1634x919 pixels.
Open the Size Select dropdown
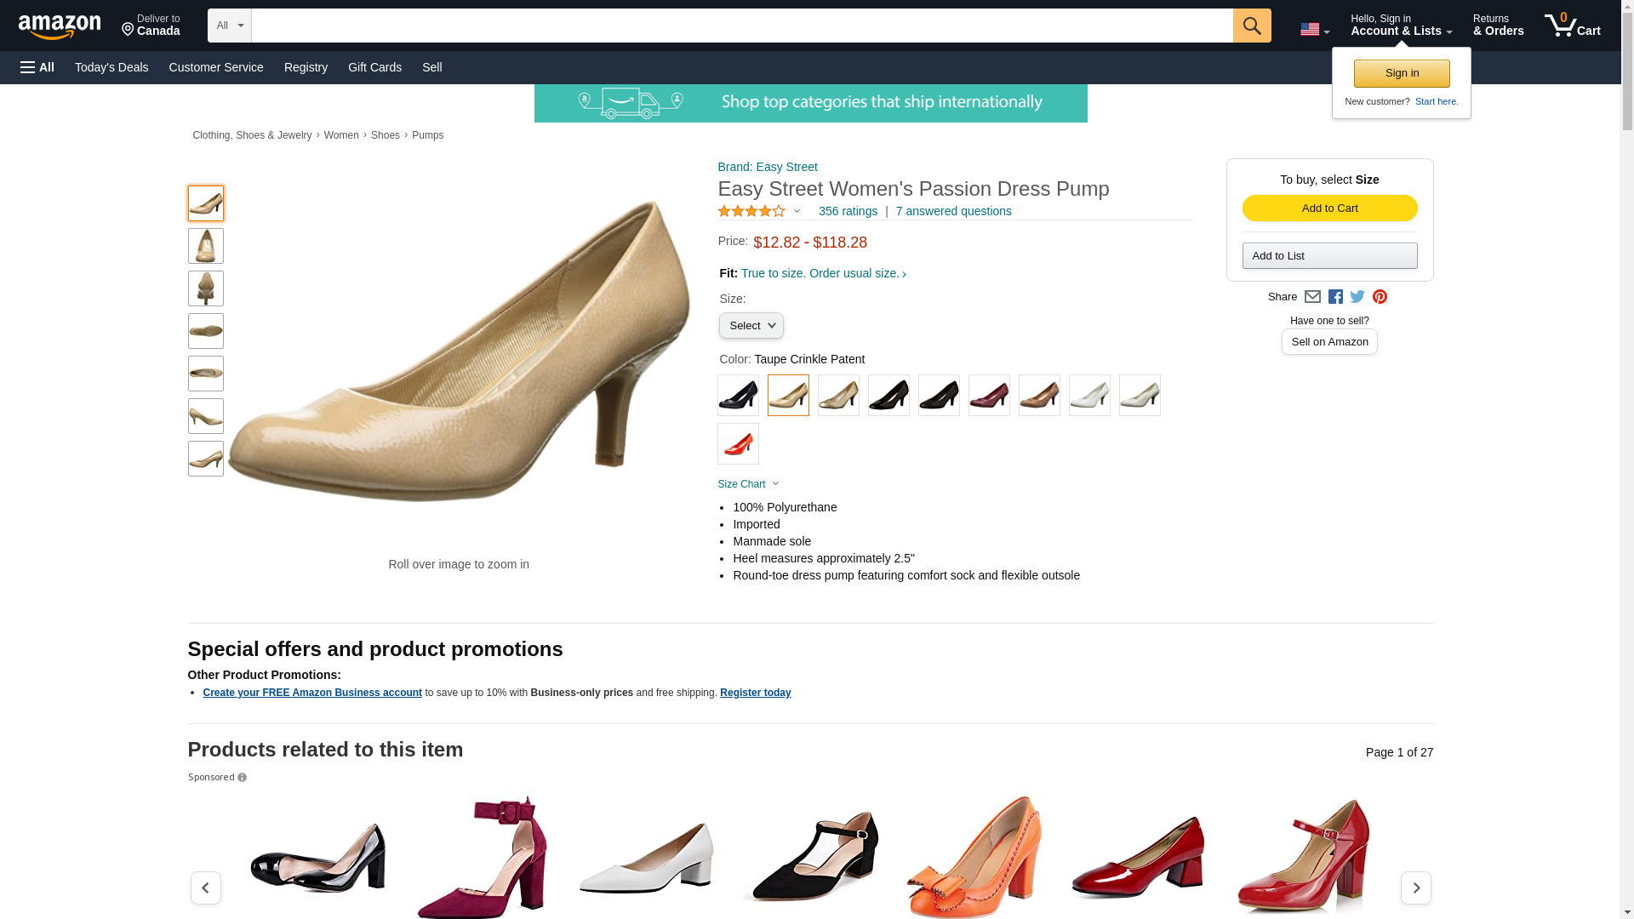click(751, 326)
